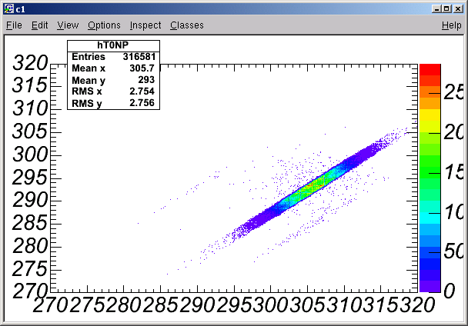Click the ROOT icon in title bar
The height and width of the screenshot is (326, 468).
[9, 9]
